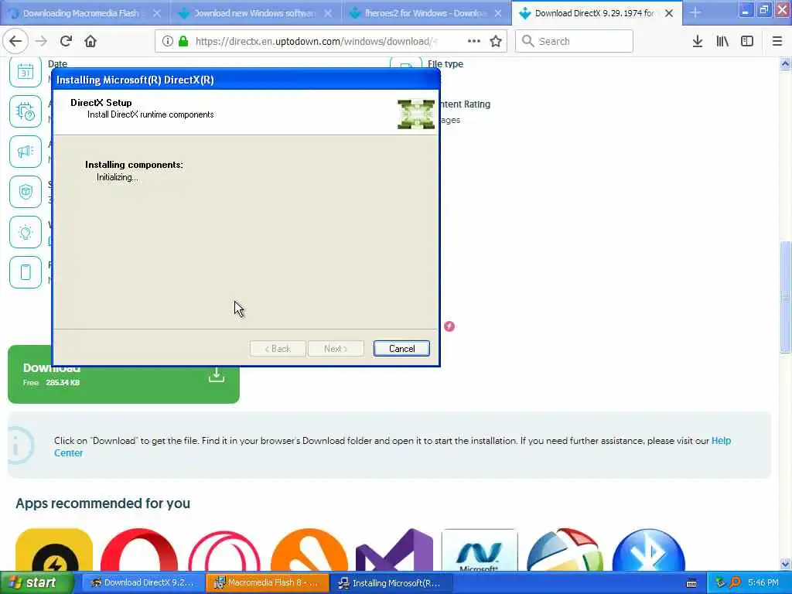The height and width of the screenshot is (594, 792).
Task: Click scrollbar down arrow at bottom
Action: point(785,565)
